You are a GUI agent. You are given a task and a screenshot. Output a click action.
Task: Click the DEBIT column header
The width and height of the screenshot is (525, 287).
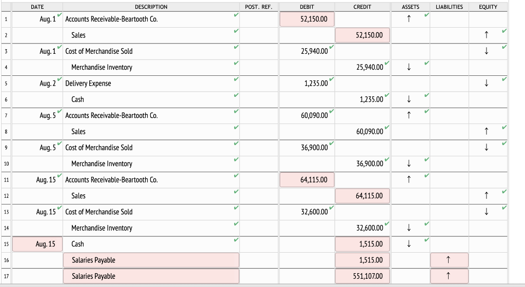pos(307,7)
